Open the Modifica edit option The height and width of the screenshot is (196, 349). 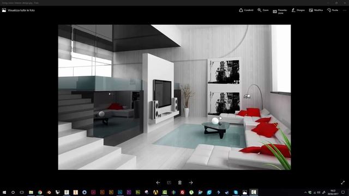click(x=316, y=10)
